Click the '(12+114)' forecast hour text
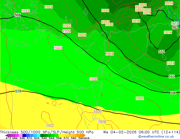This screenshot has height=139, width=180. 171,132
